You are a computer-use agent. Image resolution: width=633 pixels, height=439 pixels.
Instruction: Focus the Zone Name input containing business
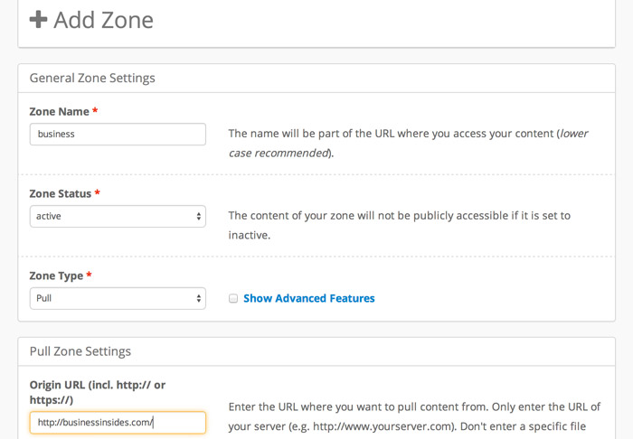click(118, 135)
